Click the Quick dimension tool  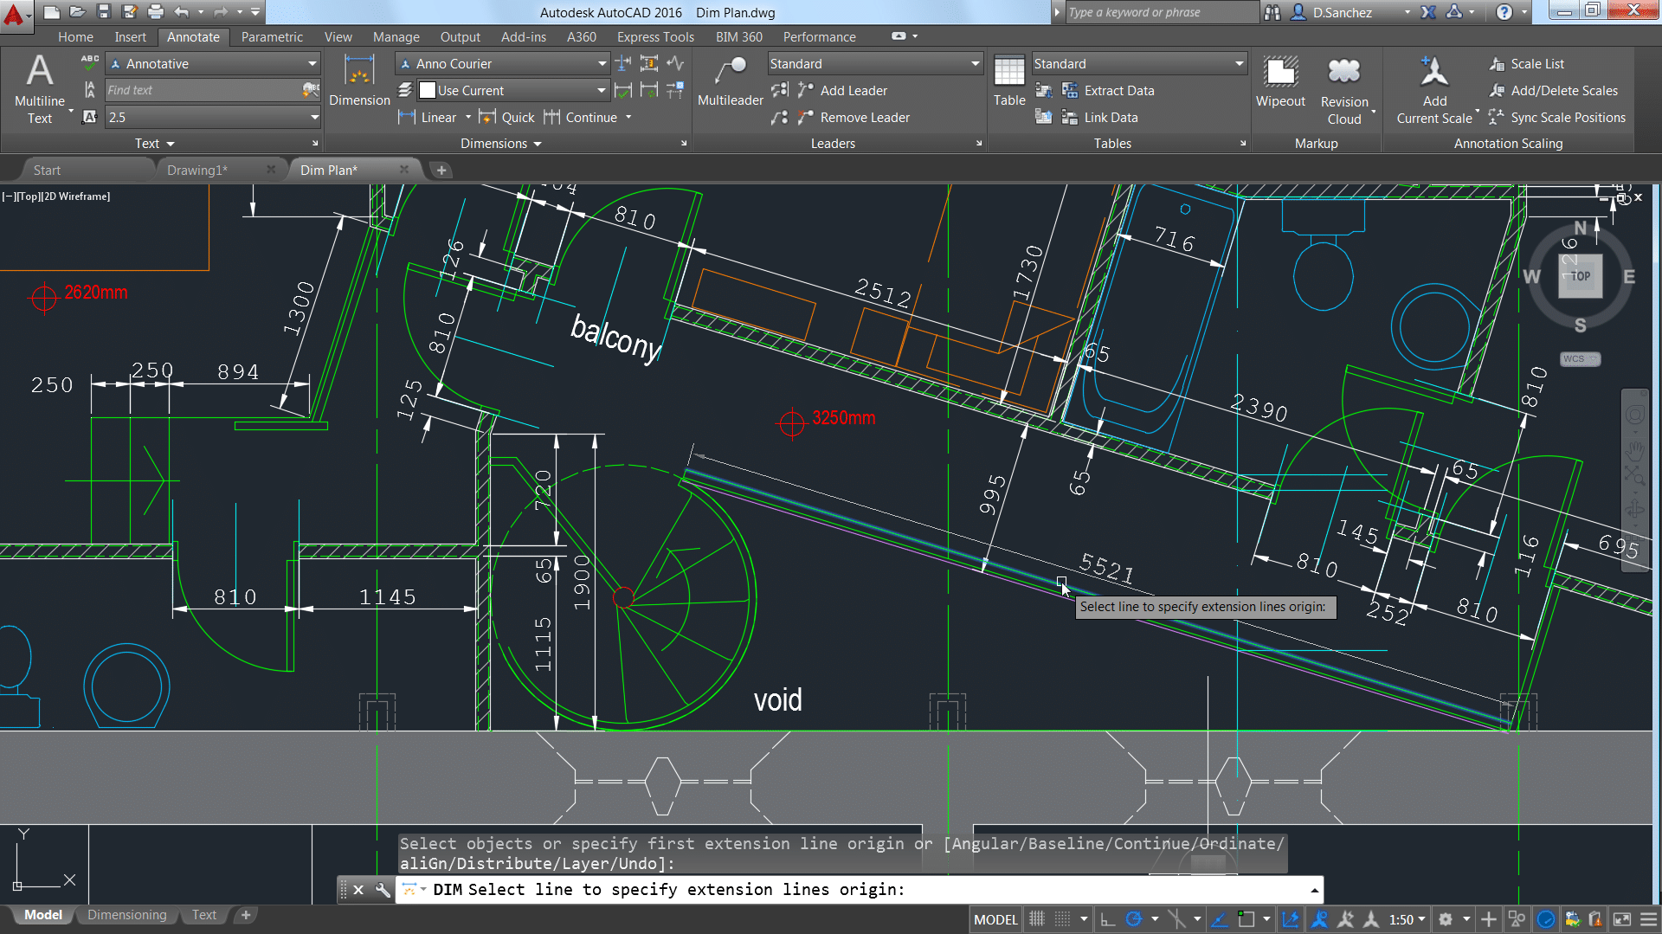pyautogui.click(x=508, y=117)
